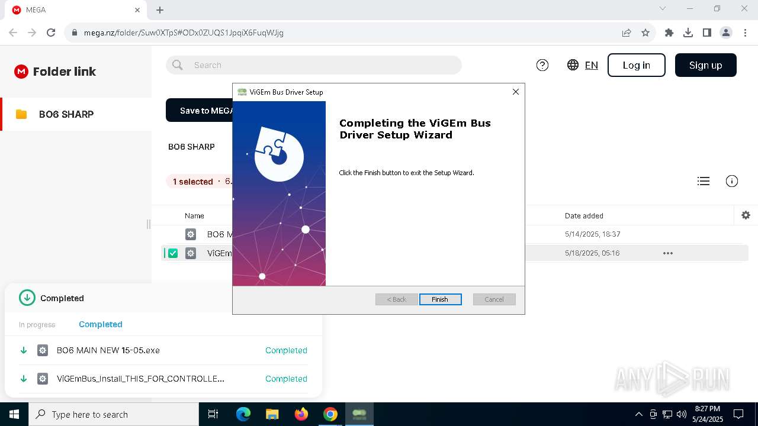Open volume control in system tray
Screen dimensions: 758x426
pyautogui.click(x=682, y=414)
